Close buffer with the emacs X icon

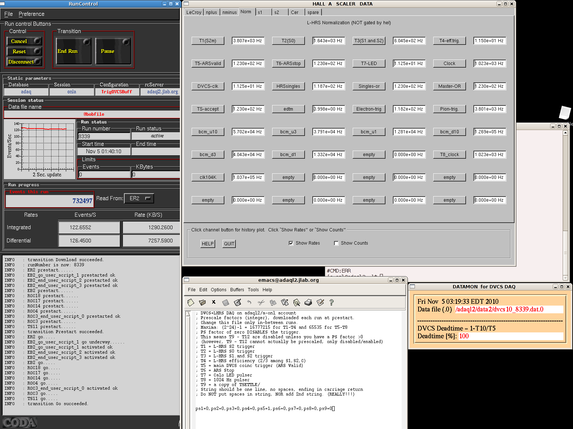(214, 302)
